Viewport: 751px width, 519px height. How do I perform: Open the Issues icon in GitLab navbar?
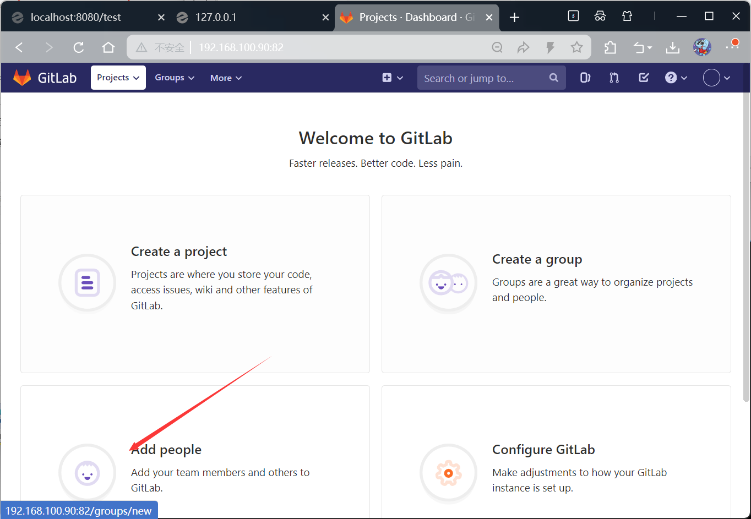coord(585,78)
